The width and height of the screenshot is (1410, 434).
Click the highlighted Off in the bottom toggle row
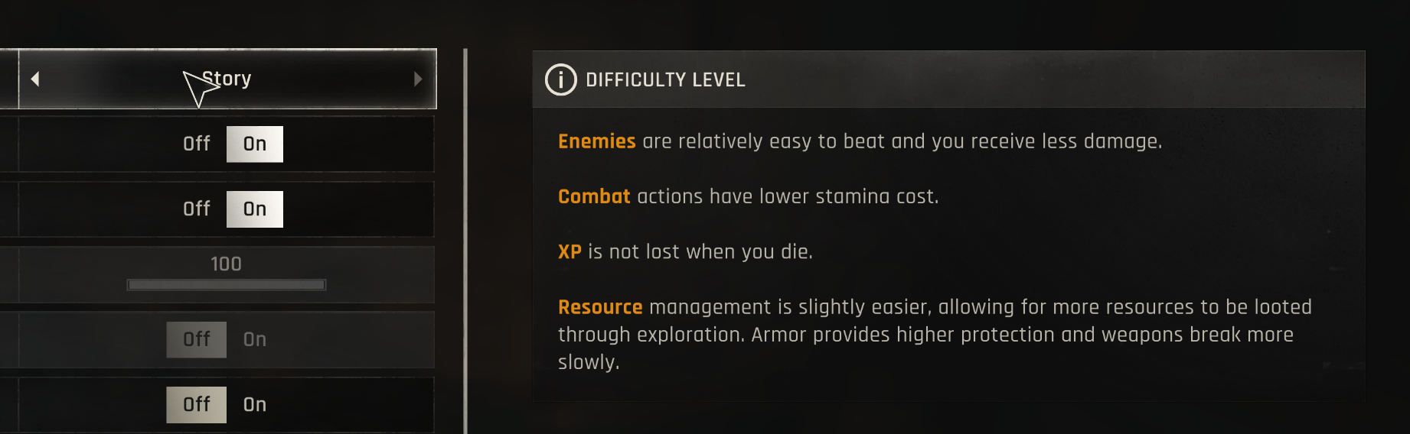point(197,404)
